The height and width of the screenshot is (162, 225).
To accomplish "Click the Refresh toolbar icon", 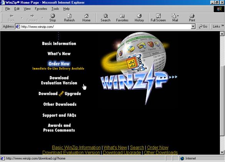I will [x=69, y=18].
